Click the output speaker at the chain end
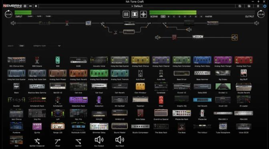Viewport: 269px width, 149px height. (x=257, y=23)
